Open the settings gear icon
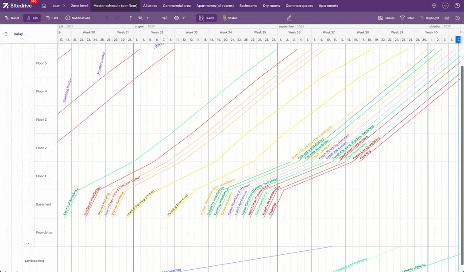Image resolution: width=464 pixels, height=272 pixels. point(434,6)
